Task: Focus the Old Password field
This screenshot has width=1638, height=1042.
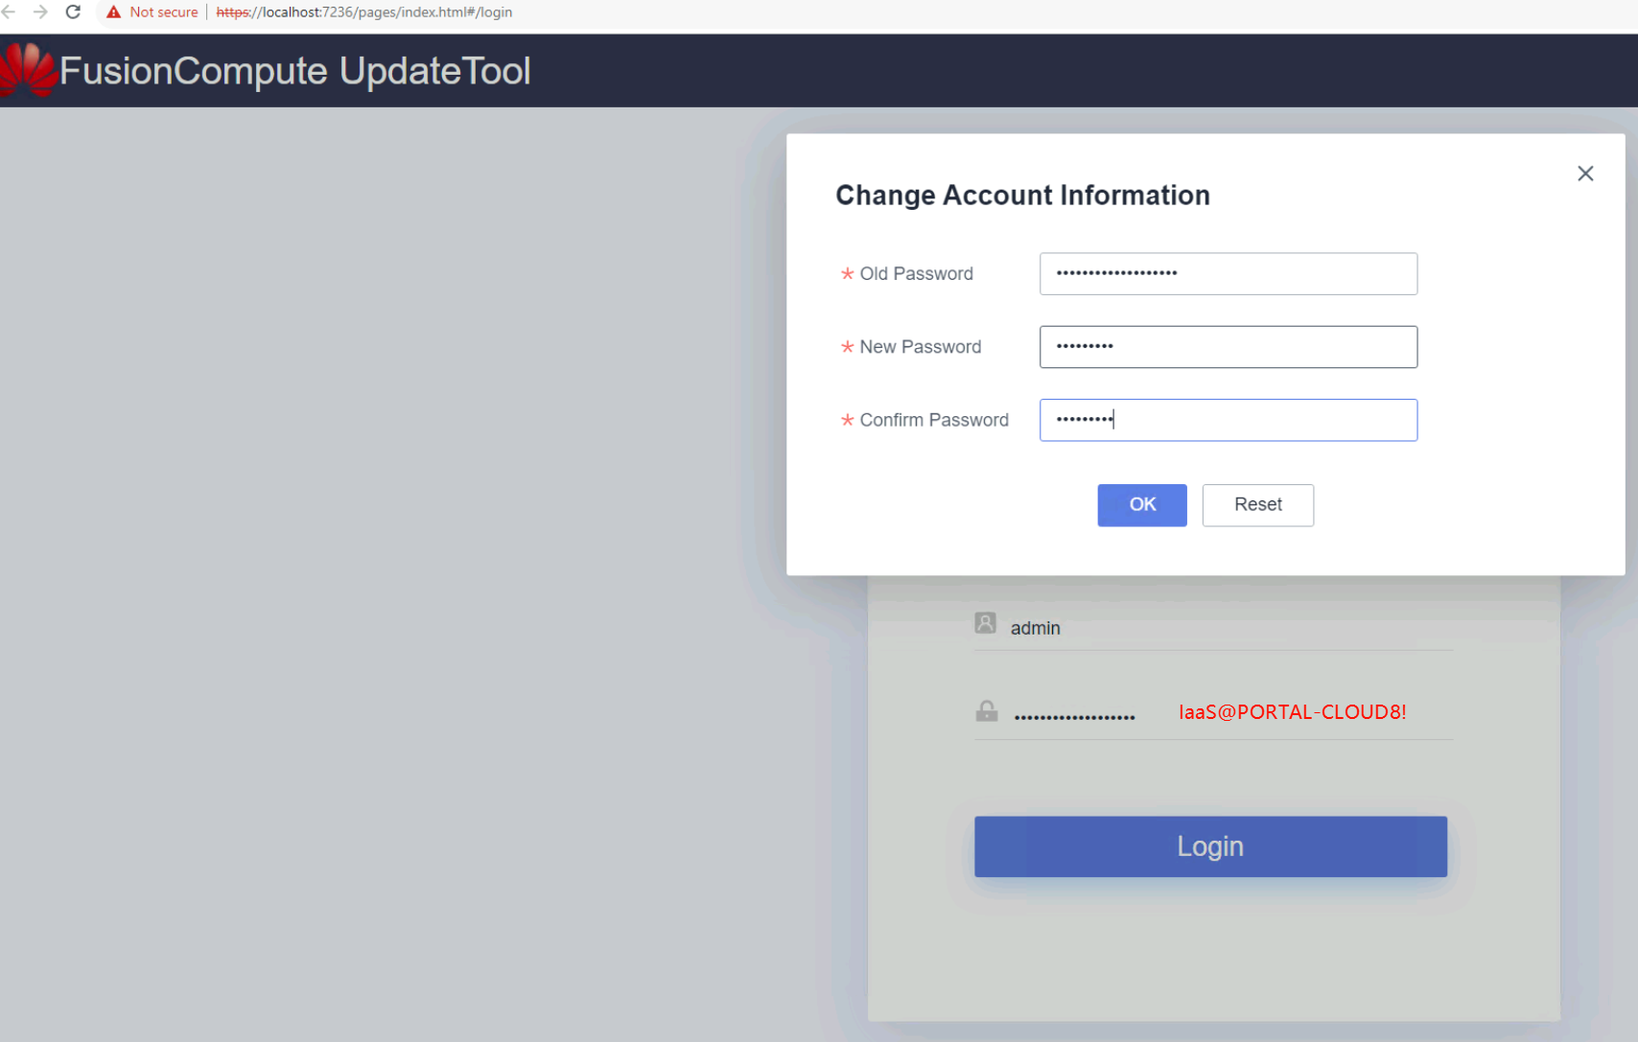Action: pos(1228,274)
